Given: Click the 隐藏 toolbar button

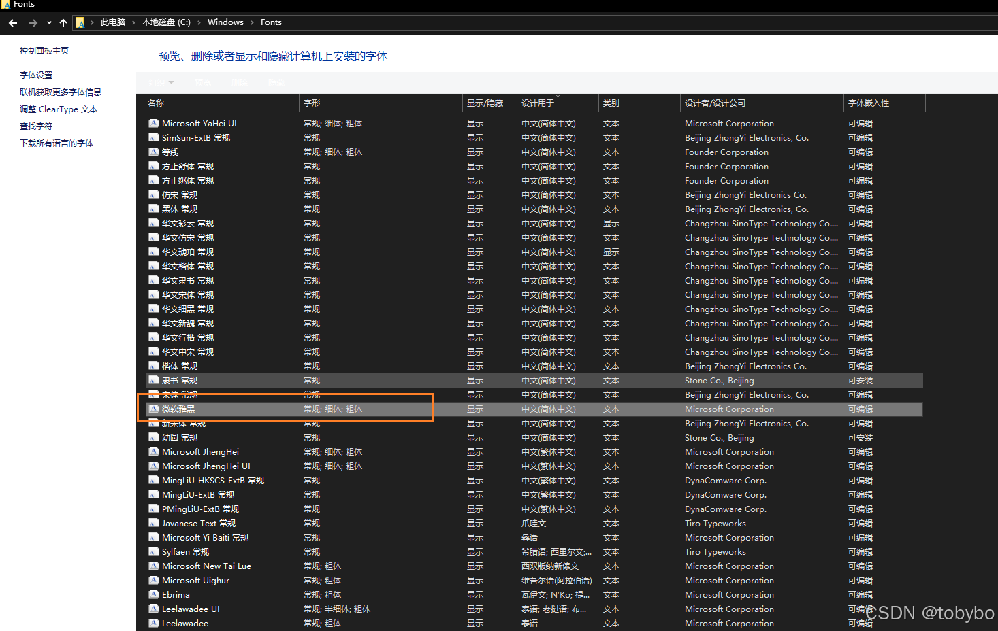Looking at the screenshot, I should click(x=276, y=83).
